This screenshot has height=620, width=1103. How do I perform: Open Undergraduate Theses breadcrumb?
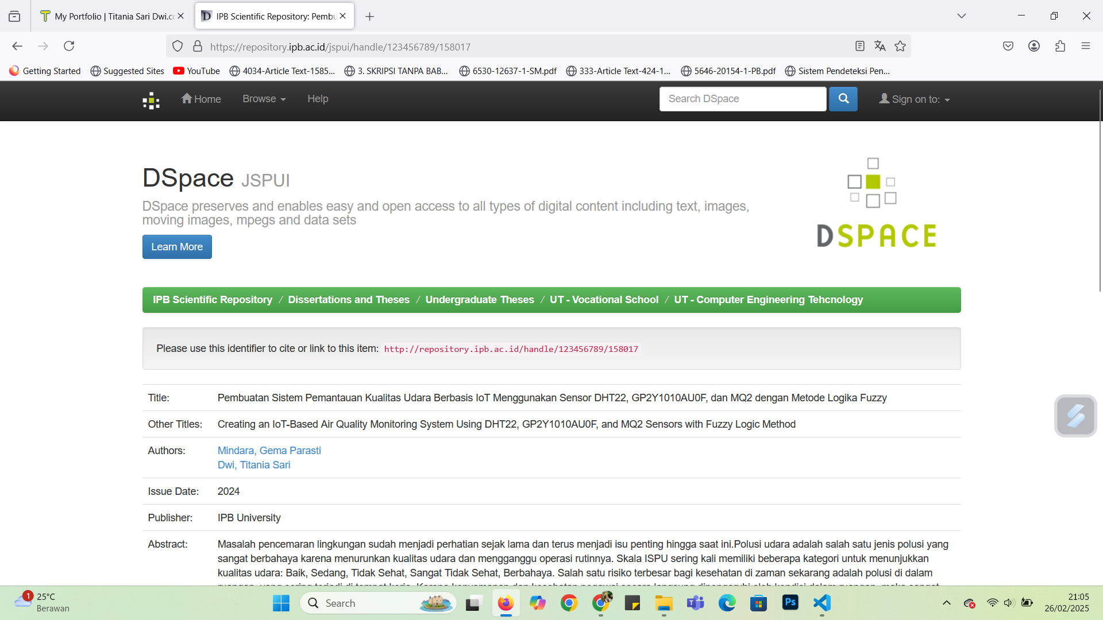point(480,300)
